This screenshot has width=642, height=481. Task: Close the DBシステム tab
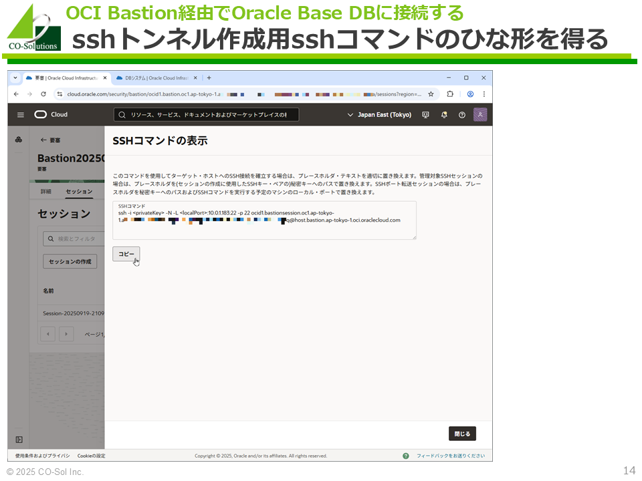point(195,77)
